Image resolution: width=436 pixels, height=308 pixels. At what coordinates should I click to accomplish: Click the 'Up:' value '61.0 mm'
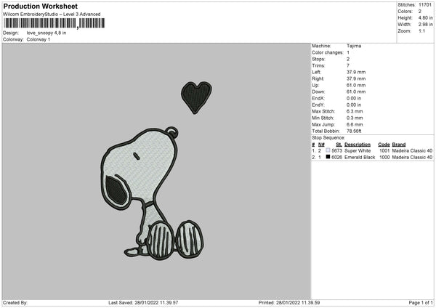click(x=356, y=85)
